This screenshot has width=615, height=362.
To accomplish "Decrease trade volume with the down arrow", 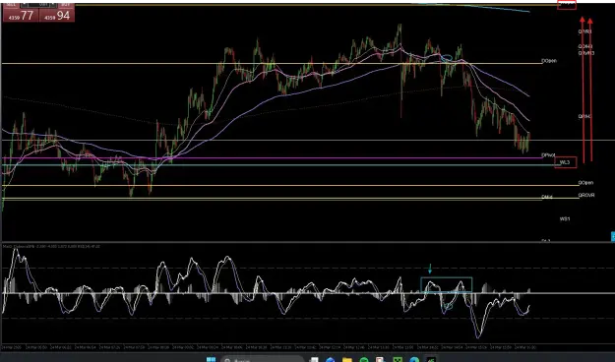I will point(26,5).
